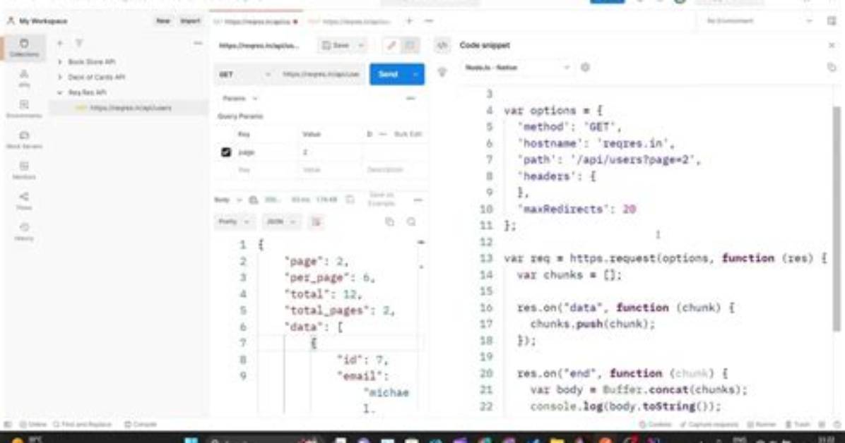Open the JSON format dropdown
845x443 pixels.
[281, 221]
